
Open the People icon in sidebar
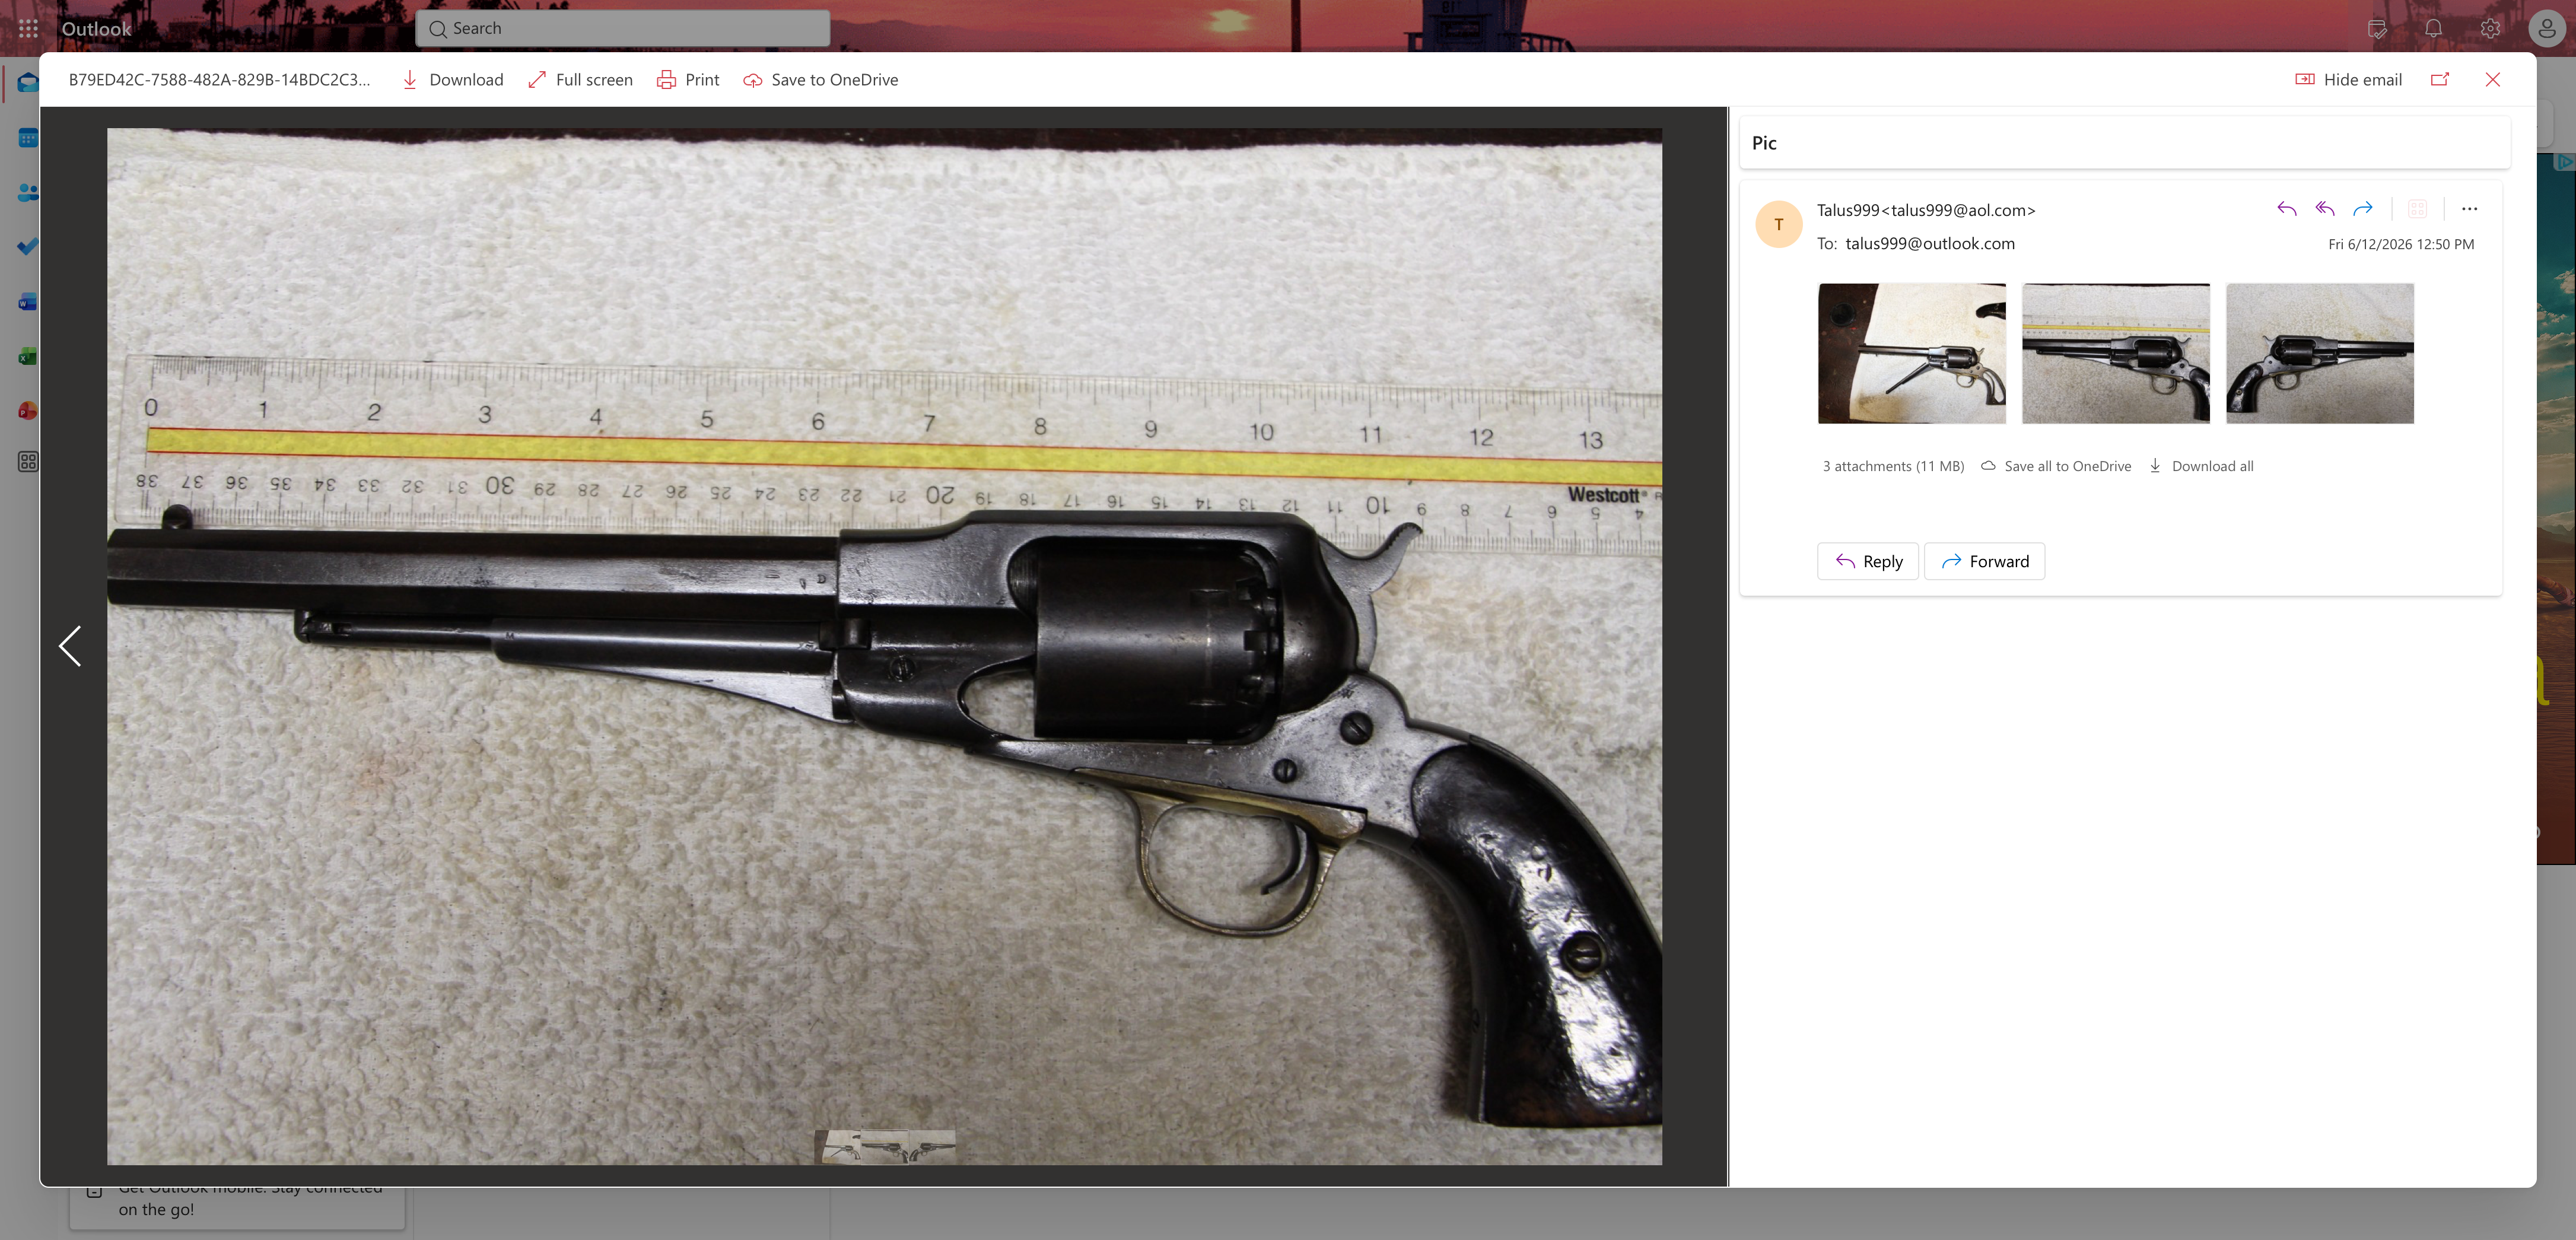28,192
